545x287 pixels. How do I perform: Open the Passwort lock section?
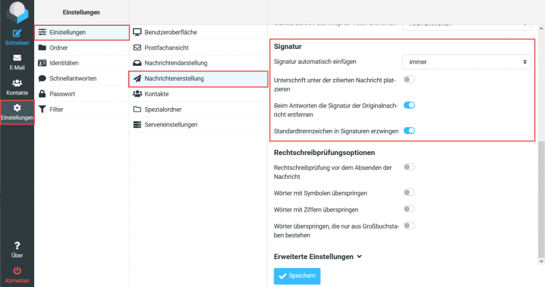point(61,94)
